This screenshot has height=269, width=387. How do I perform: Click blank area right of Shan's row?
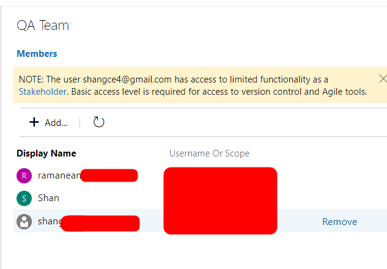(331, 199)
